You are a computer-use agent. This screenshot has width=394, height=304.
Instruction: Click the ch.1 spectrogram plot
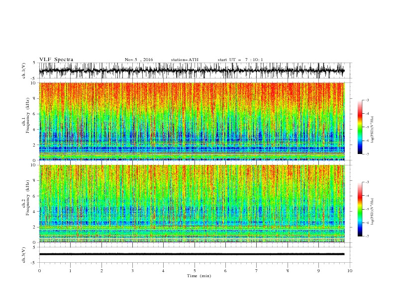192,121
